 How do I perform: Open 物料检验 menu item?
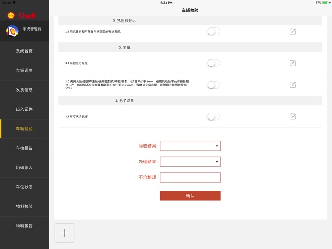(24, 206)
